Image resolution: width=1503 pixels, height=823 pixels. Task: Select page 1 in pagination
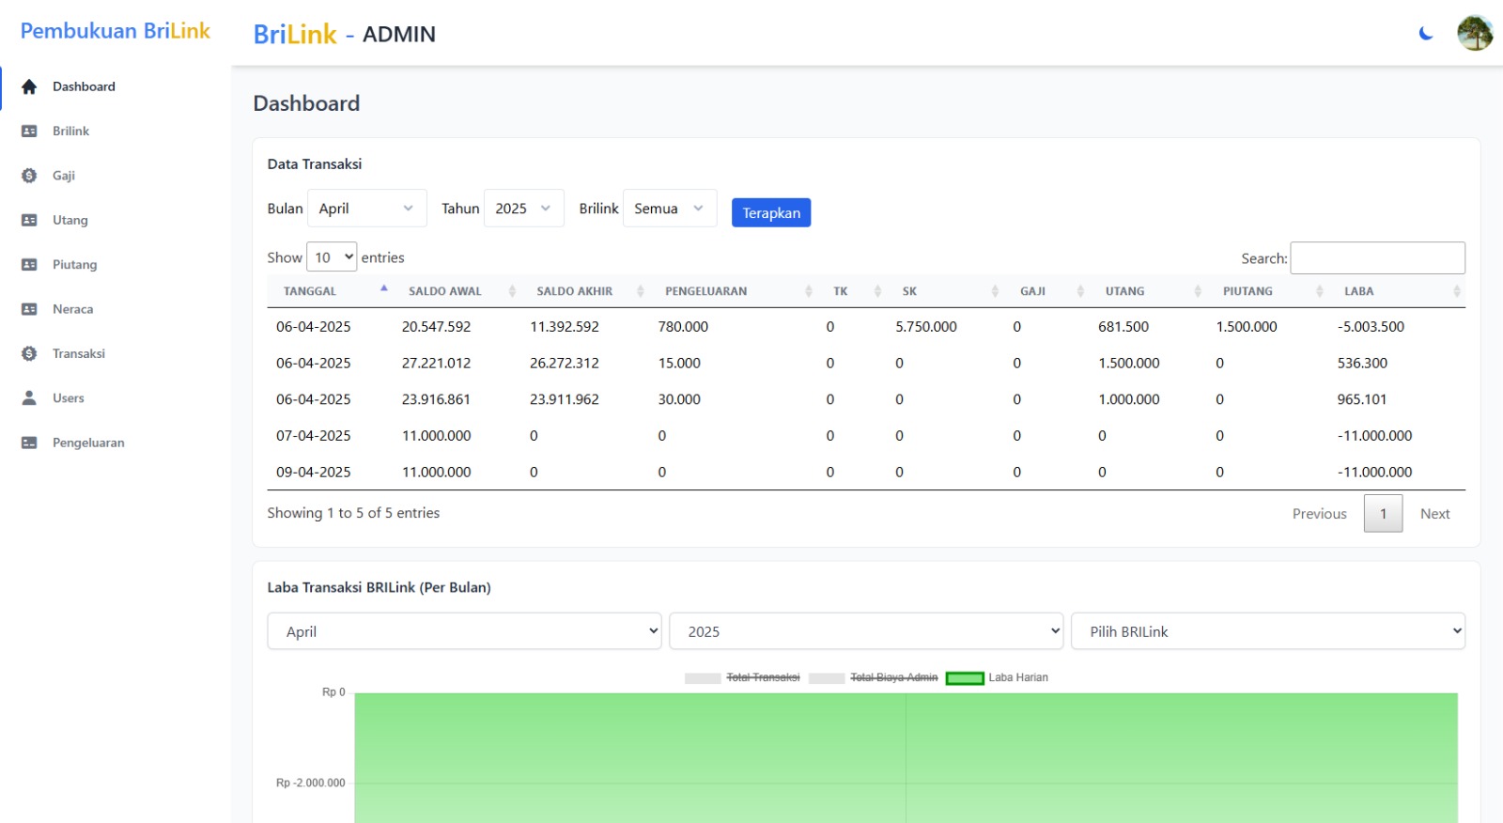[1383, 514]
